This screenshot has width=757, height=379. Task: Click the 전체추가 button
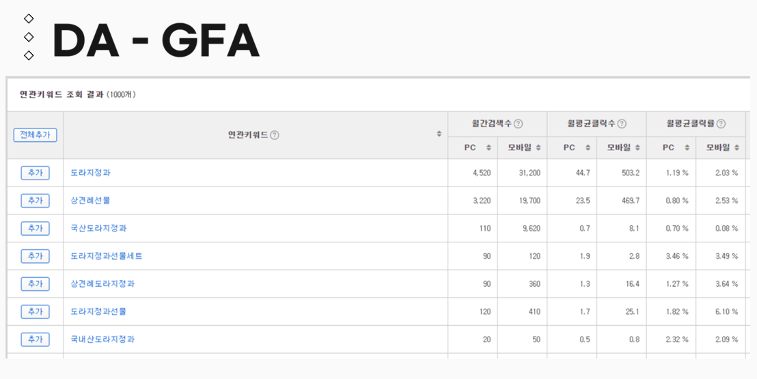click(36, 135)
